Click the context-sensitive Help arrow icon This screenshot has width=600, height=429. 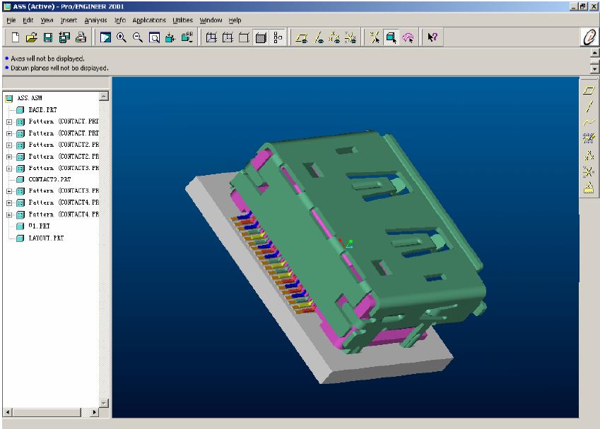[x=433, y=38]
